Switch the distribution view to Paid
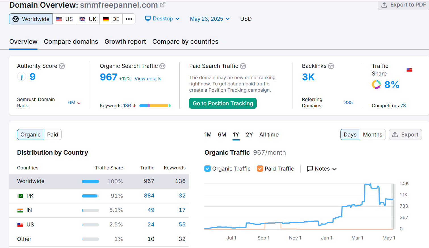The image size is (429, 248). [53, 134]
